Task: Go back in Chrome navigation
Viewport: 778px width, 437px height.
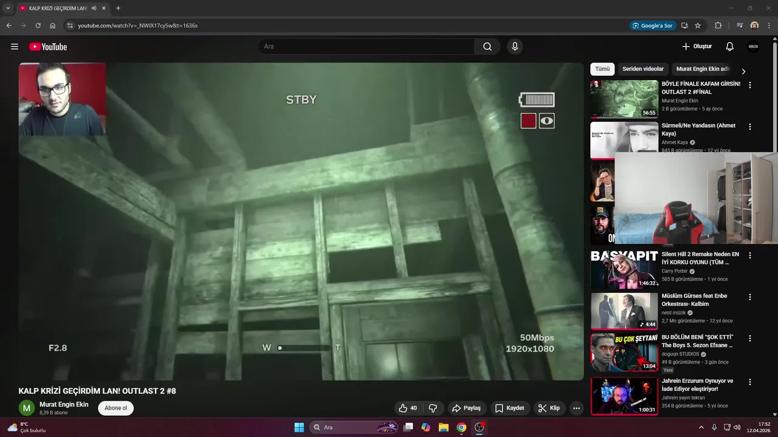Action: pos(9,25)
